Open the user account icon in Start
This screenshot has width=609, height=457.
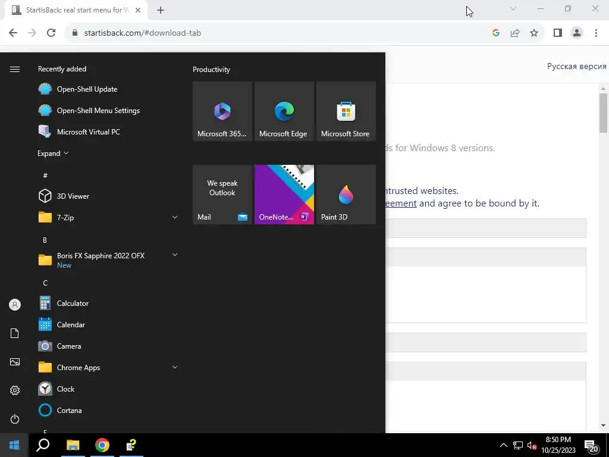click(x=15, y=305)
